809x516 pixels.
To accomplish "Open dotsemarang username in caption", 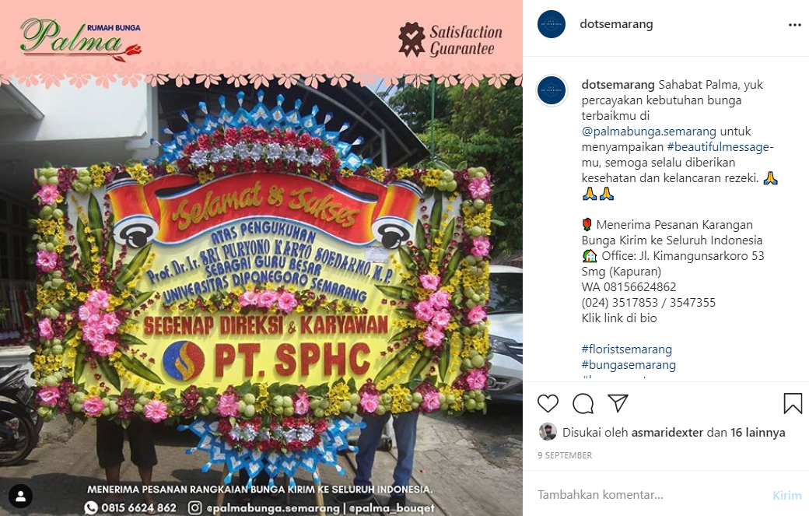I will (618, 85).
